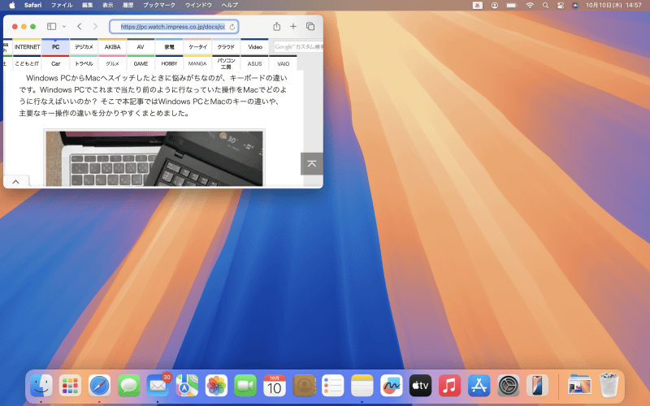The height and width of the screenshot is (406, 650).
Task: Open App Store from the Dock
Action: tap(479, 386)
